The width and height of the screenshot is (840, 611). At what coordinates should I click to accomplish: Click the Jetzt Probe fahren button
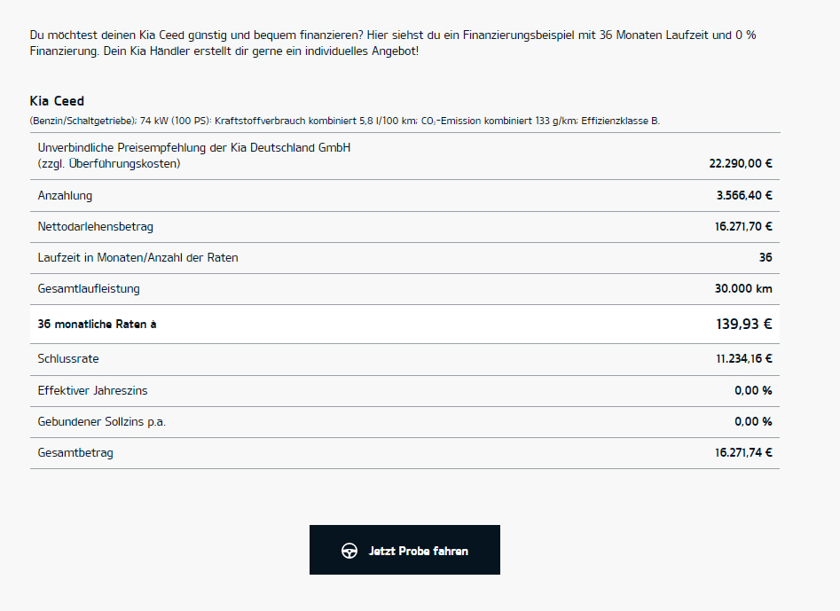click(x=404, y=550)
